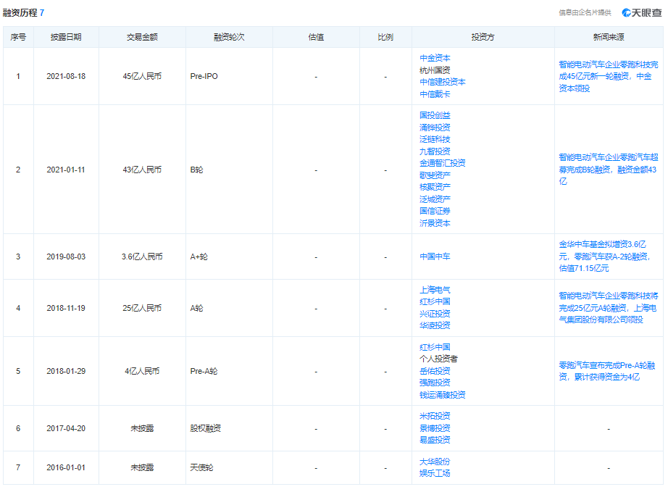This screenshot has height=492, width=668.
Task: Select investor 泛链科技
Action: pos(435,139)
